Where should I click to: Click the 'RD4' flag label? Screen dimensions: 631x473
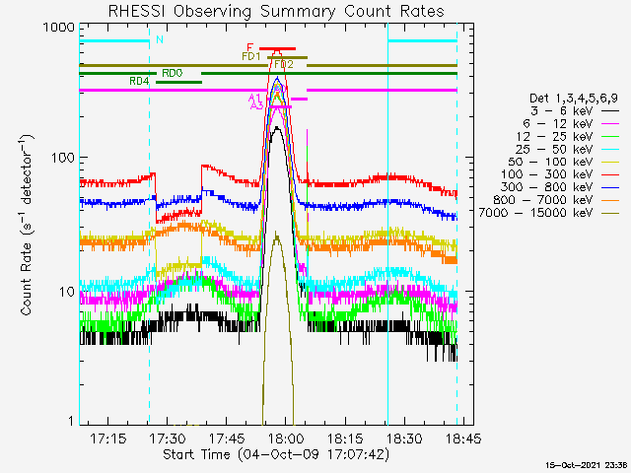[x=139, y=81]
